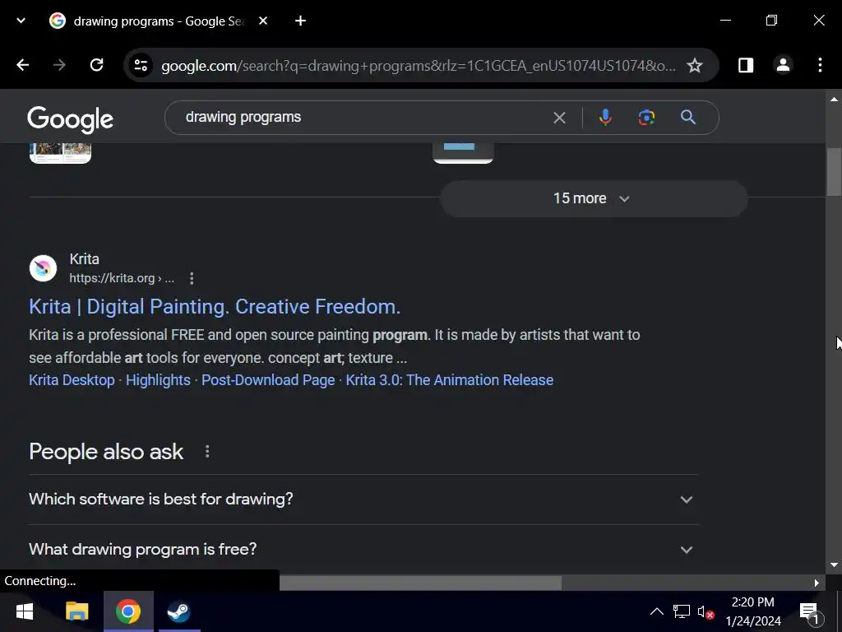Go back to the previous page
The image size is (842, 632).
click(22, 65)
